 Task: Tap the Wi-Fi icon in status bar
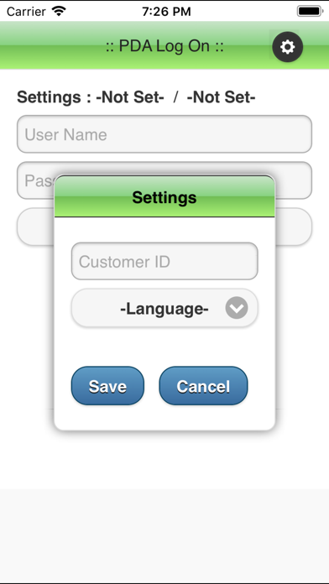click(59, 11)
